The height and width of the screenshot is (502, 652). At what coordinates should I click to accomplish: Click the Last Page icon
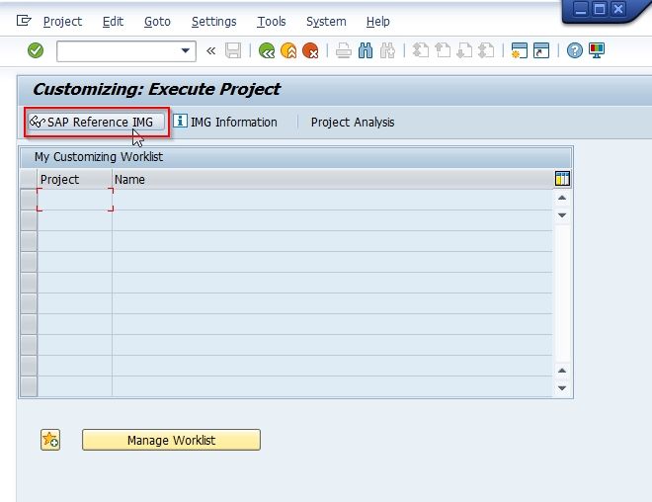(486, 50)
